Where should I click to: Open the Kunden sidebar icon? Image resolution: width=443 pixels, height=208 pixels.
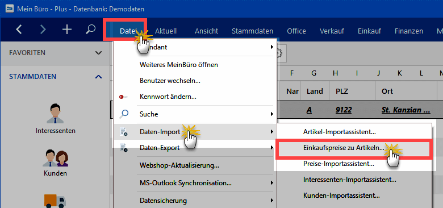pos(56,157)
